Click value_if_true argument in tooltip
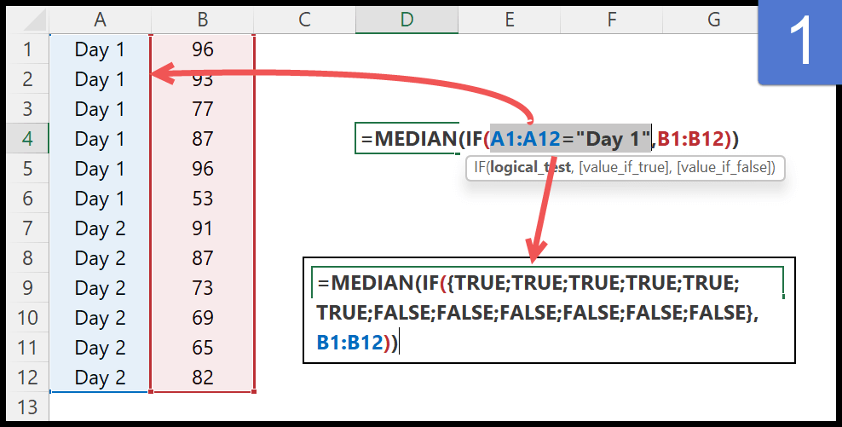Viewport: 842px width, 427px height. pos(618,168)
